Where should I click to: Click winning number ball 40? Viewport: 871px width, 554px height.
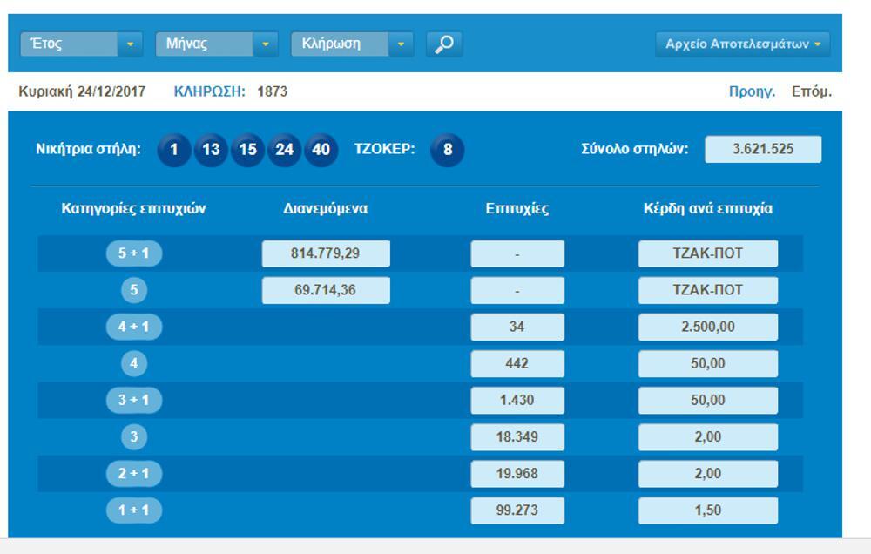(321, 150)
